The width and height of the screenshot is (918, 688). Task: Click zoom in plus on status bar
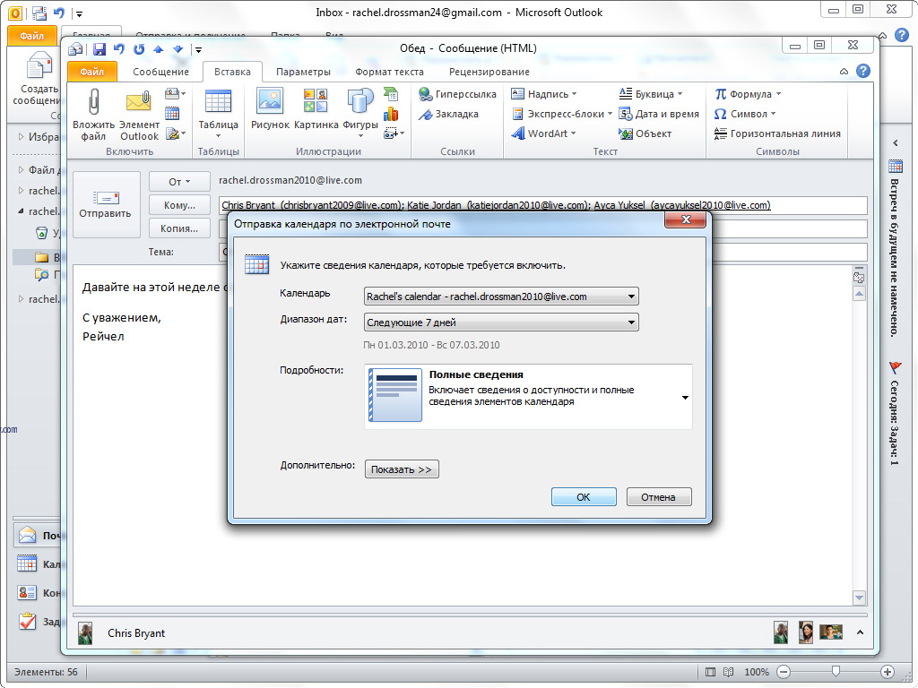click(x=888, y=672)
